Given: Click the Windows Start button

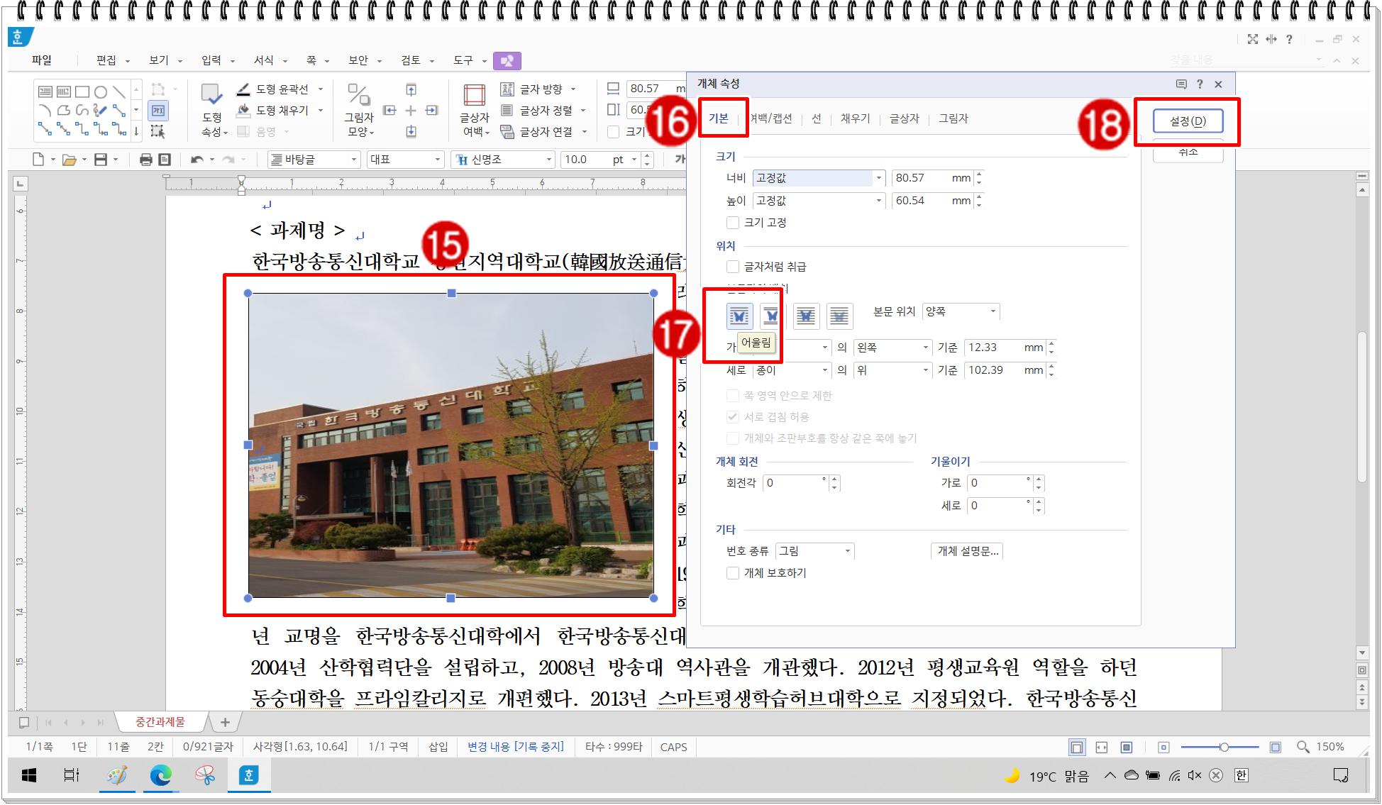Looking at the screenshot, I should click(29, 776).
